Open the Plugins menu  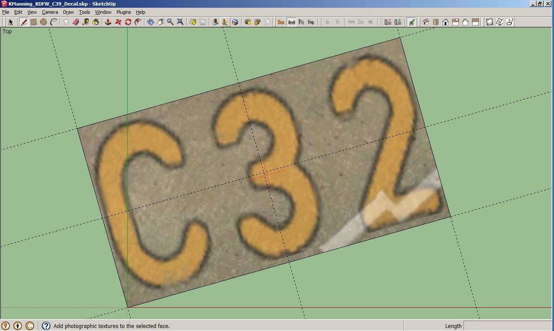tap(123, 12)
